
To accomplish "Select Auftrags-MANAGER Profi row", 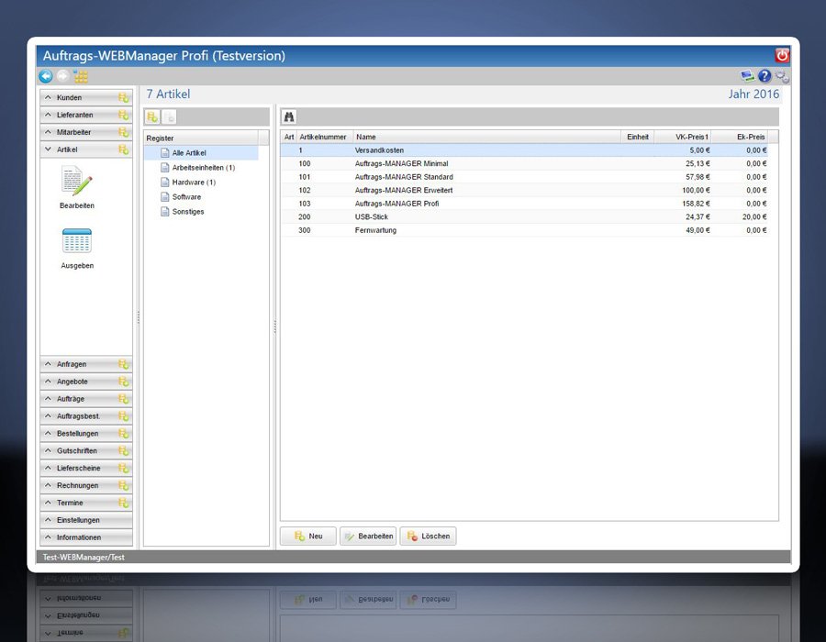I will click(x=524, y=204).
